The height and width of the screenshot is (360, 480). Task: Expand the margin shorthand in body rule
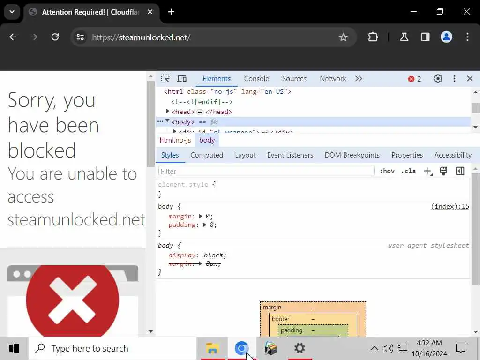tap(201, 216)
